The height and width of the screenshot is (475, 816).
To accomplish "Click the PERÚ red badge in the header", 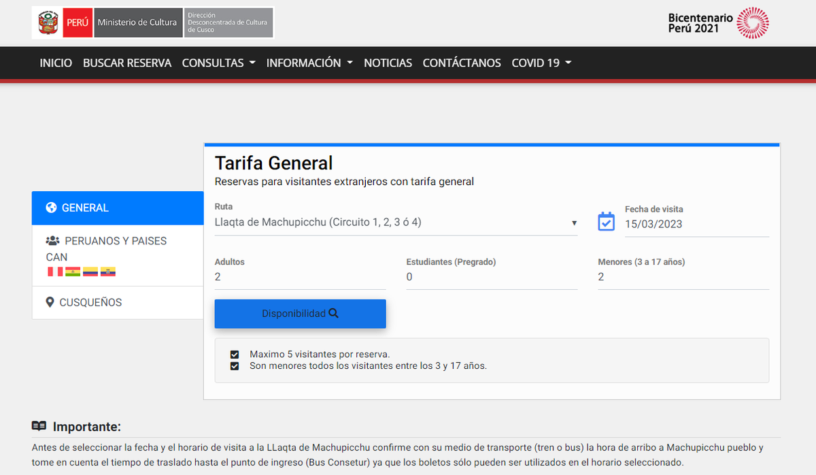I will click(x=78, y=22).
